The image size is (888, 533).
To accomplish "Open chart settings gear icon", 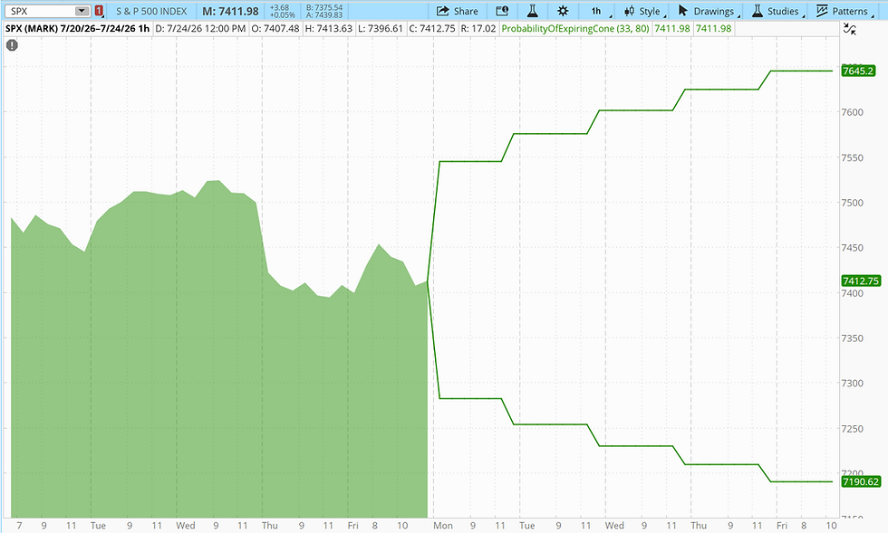I will [563, 12].
